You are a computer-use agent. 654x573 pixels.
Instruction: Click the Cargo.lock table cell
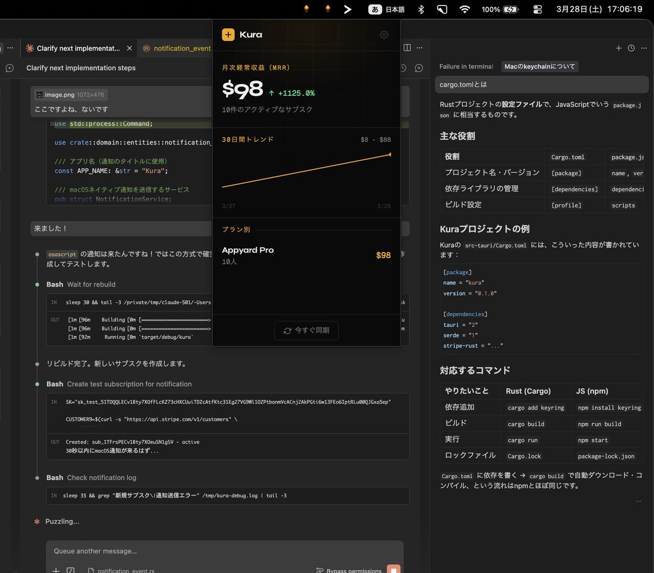[524, 456]
